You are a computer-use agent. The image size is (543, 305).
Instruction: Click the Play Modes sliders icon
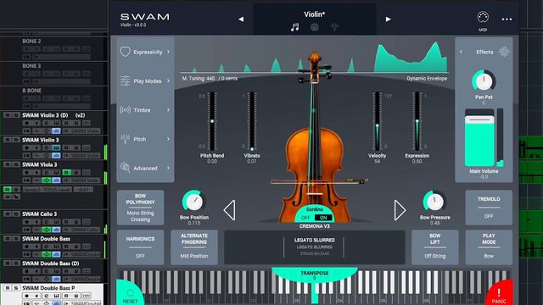[x=125, y=81]
